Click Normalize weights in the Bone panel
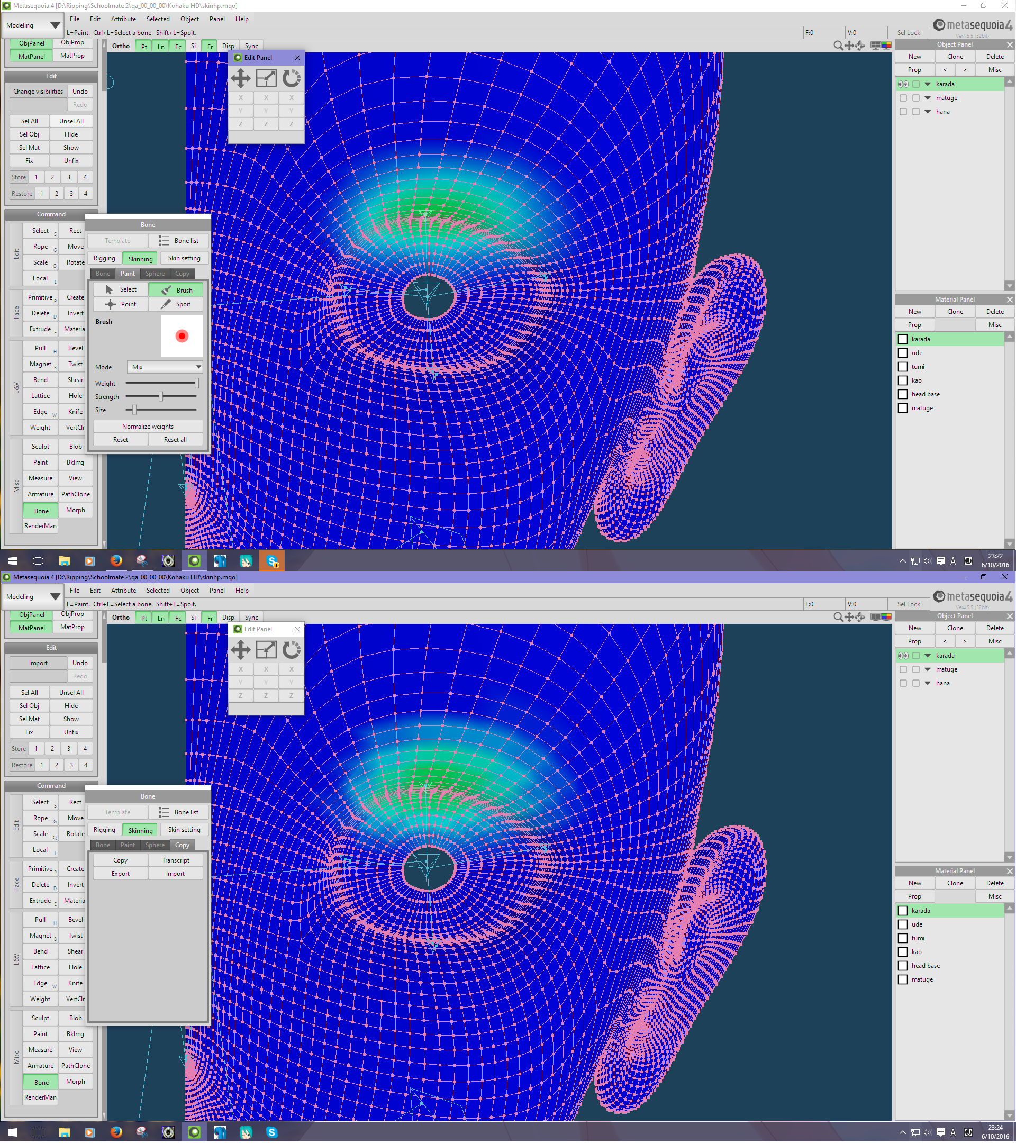Viewport: 1016px width, 1143px height. pos(148,427)
